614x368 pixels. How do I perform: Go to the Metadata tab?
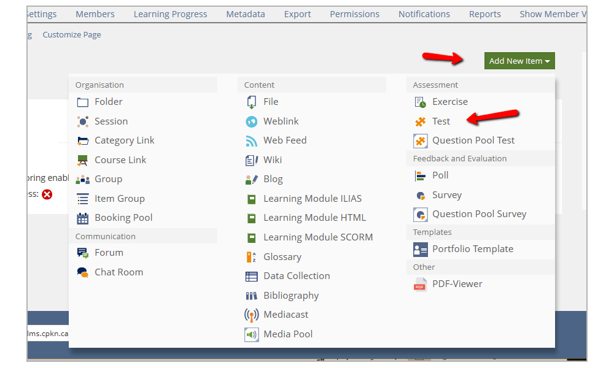coord(246,14)
